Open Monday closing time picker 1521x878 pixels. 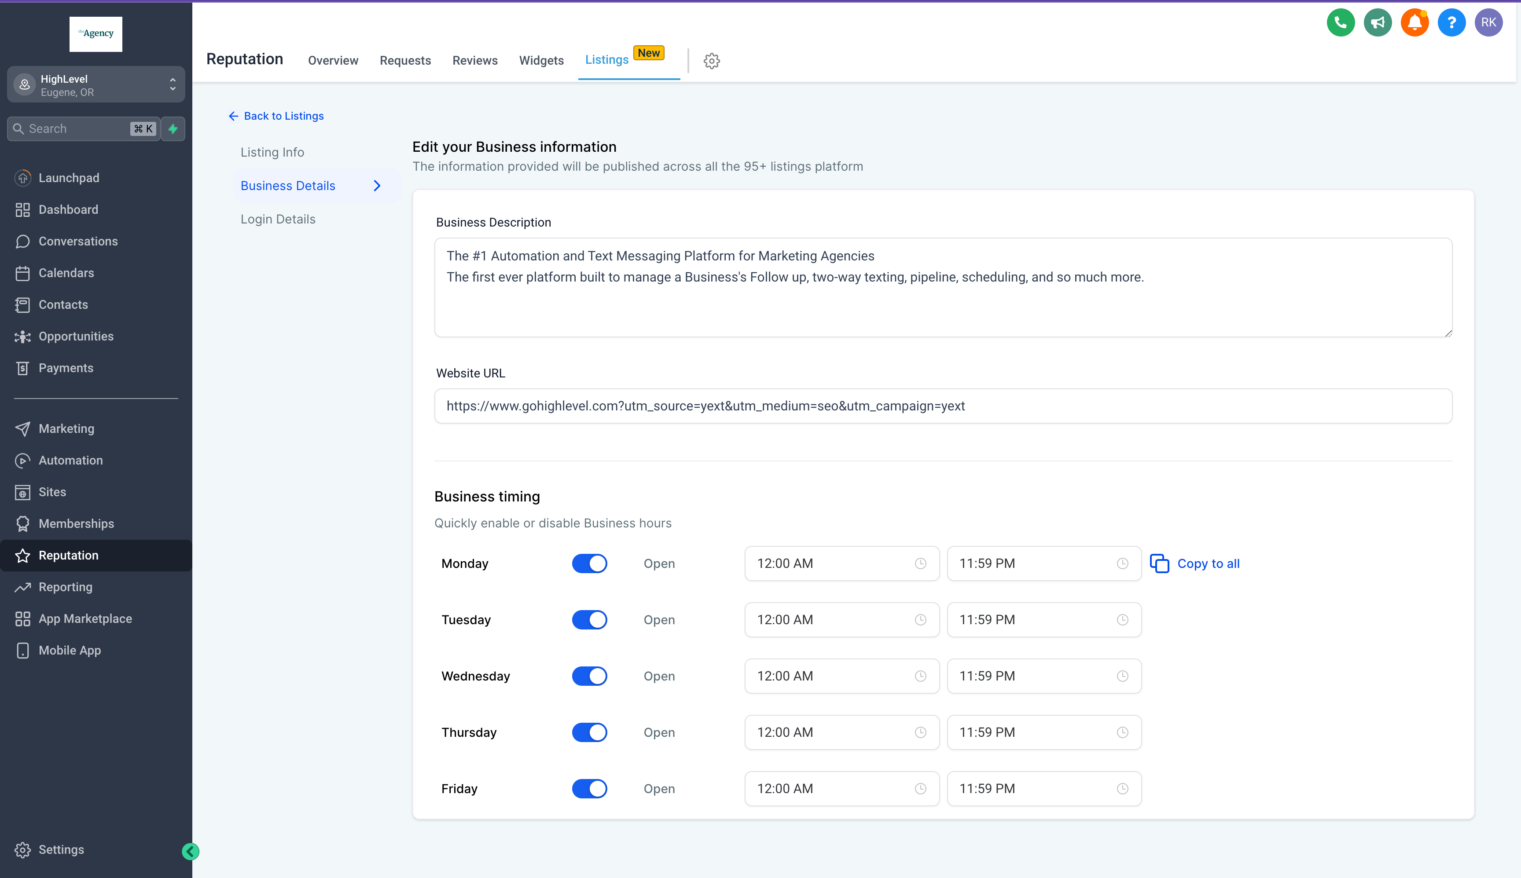pyautogui.click(x=1044, y=563)
